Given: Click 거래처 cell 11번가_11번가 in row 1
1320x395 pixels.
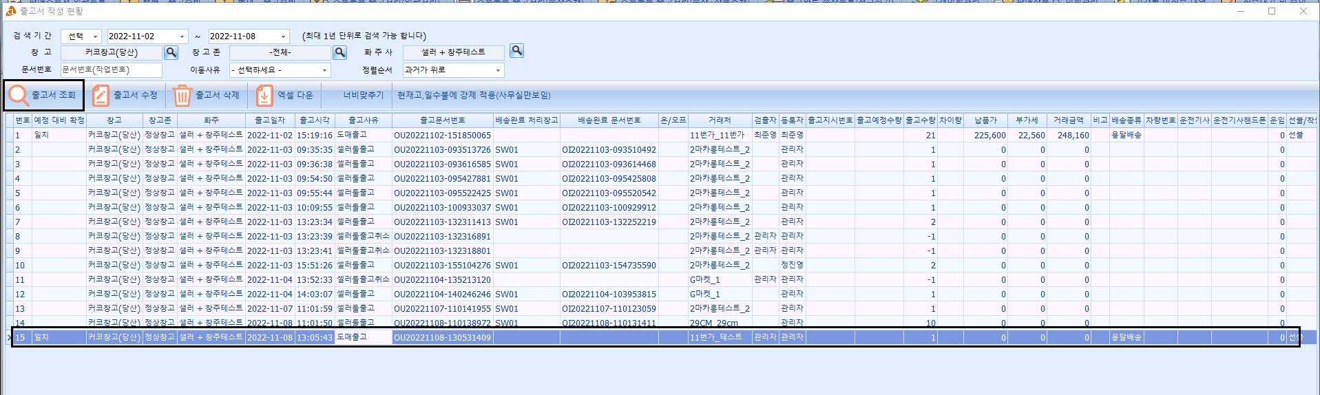Looking at the screenshot, I should point(720,136).
